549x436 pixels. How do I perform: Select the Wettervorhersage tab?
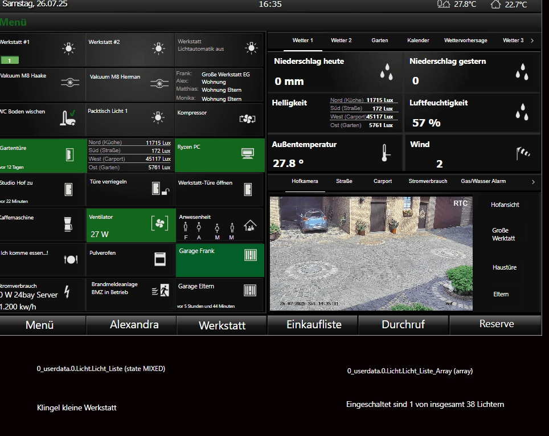point(466,40)
